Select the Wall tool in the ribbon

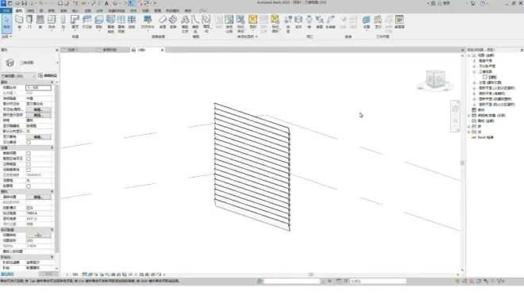[x=19, y=22]
